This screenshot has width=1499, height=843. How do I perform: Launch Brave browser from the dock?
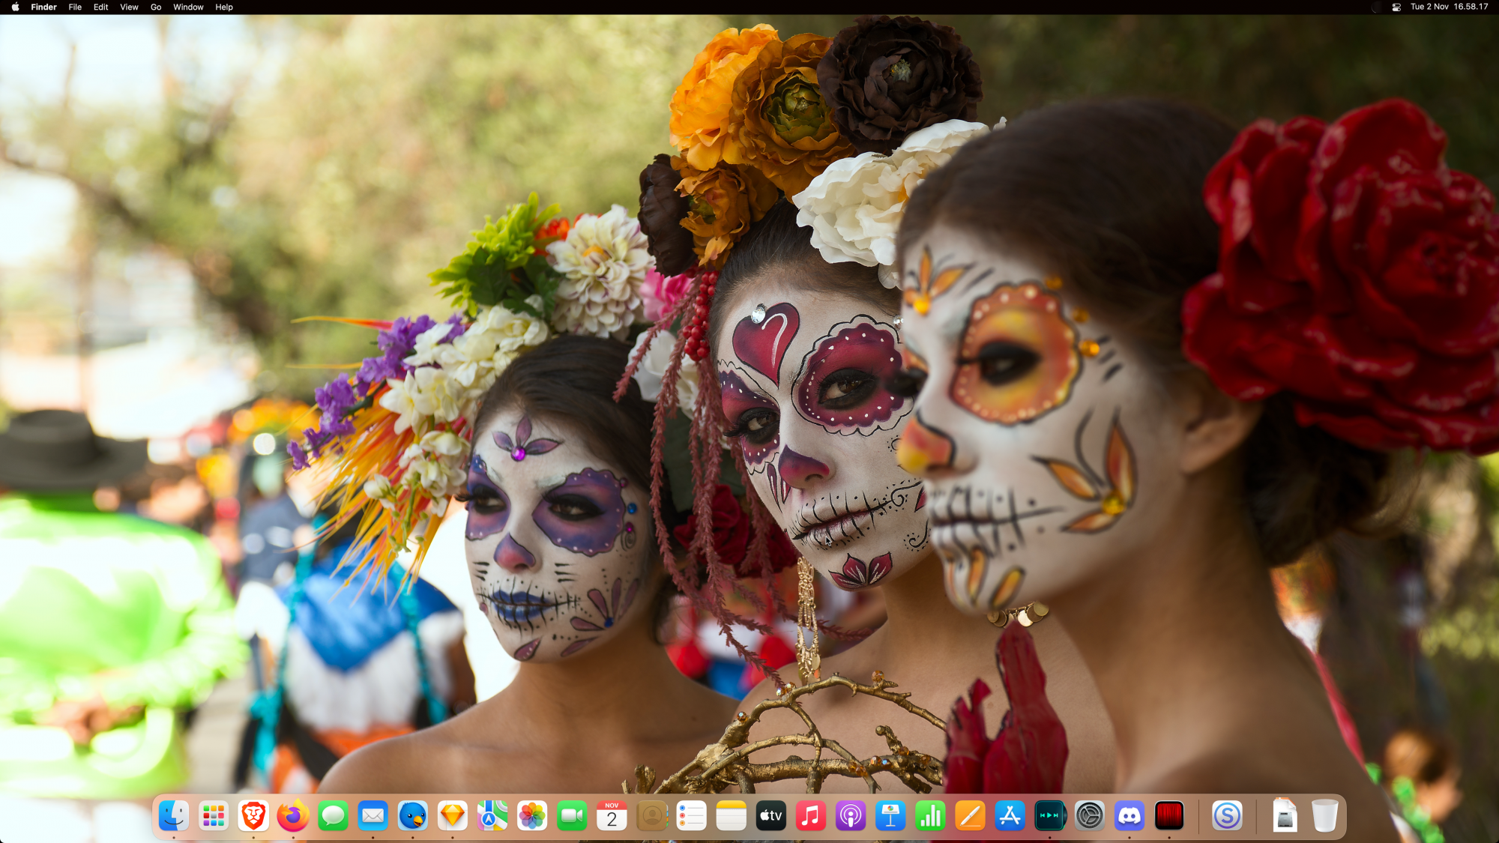click(253, 815)
